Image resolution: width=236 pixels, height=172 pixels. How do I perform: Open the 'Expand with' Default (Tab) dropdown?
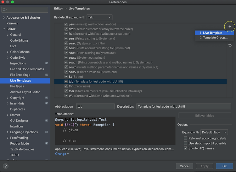(x=214, y=132)
